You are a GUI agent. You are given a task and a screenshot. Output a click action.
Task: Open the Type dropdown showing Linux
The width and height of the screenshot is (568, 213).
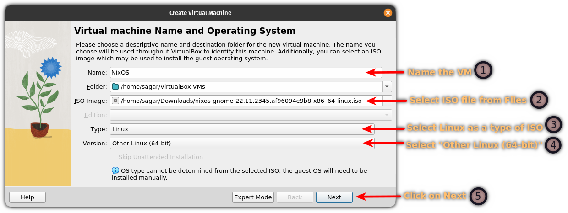(x=242, y=129)
